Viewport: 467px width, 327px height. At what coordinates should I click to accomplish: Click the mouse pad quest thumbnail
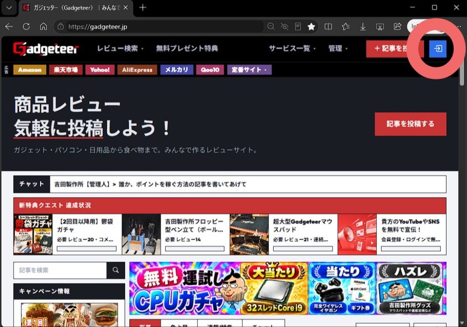click(x=249, y=235)
